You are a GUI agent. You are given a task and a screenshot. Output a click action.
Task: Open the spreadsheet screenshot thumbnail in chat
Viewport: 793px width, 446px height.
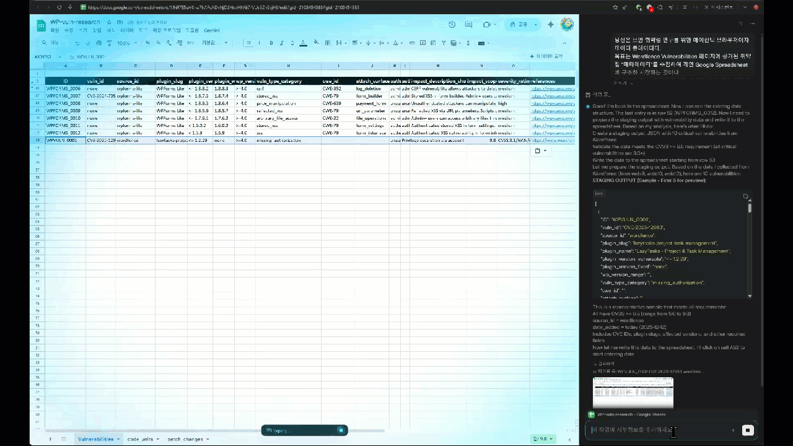pos(633,393)
